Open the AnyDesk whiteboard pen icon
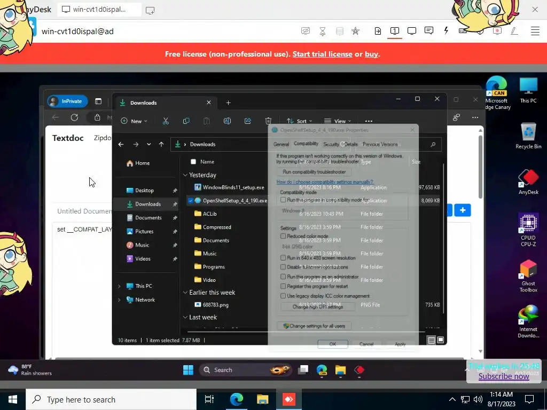The image size is (547, 410). (x=514, y=31)
